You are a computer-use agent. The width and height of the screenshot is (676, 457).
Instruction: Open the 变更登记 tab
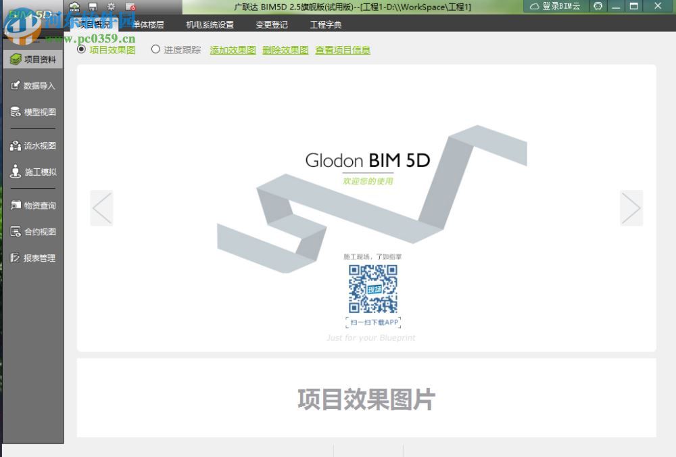coord(271,24)
